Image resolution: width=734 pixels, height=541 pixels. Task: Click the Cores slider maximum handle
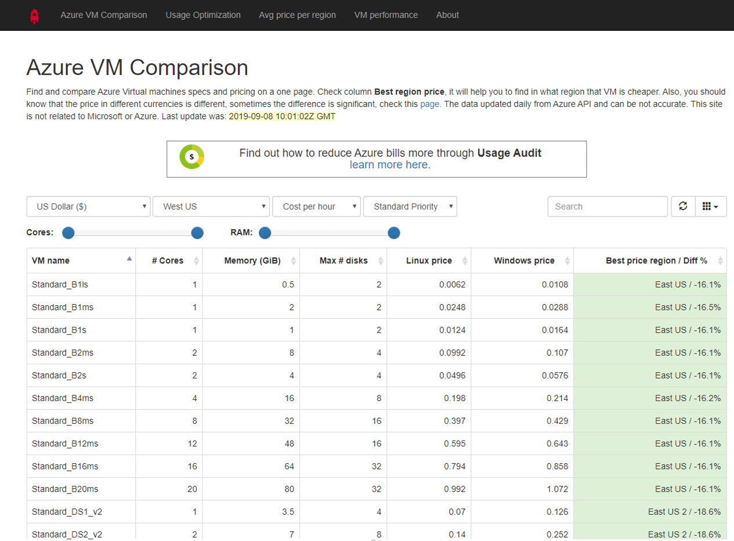point(197,233)
